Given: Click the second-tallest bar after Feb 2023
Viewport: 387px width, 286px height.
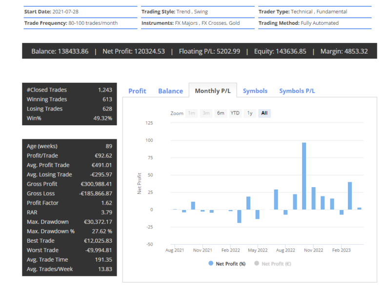Looking at the screenshot, I should [x=350, y=196].
